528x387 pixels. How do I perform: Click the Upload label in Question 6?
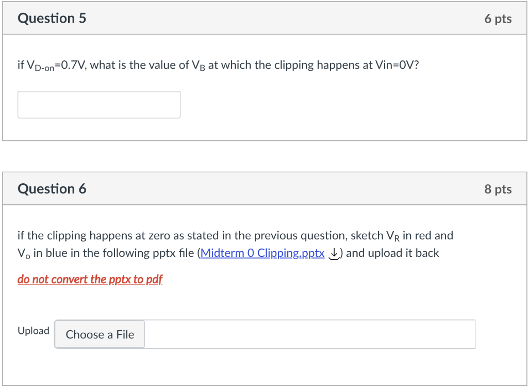33,331
